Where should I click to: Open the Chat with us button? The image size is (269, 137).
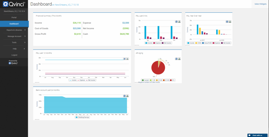point(257,135)
